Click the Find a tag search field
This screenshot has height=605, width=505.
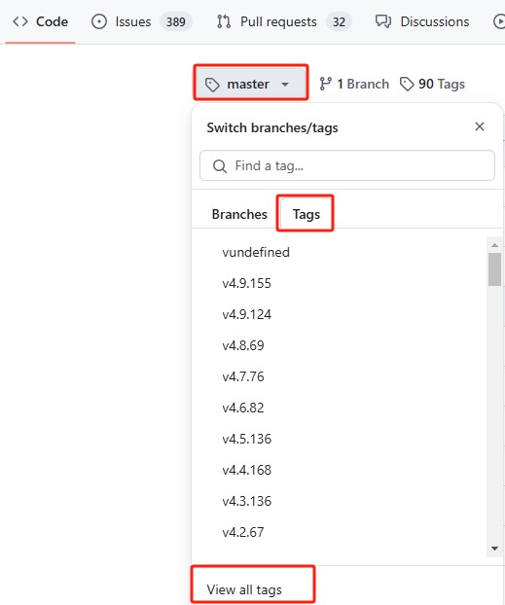coord(347,165)
